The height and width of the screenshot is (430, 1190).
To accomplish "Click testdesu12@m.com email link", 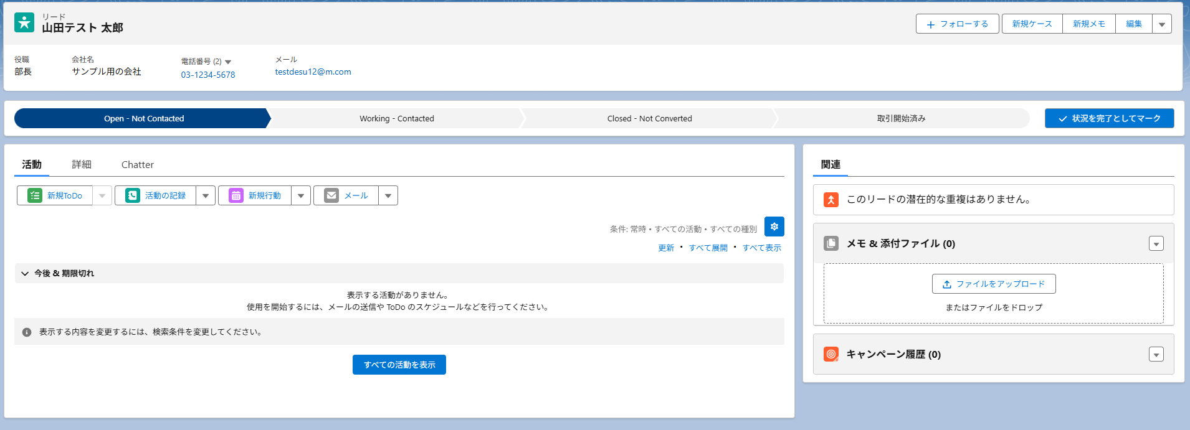I will [x=313, y=72].
